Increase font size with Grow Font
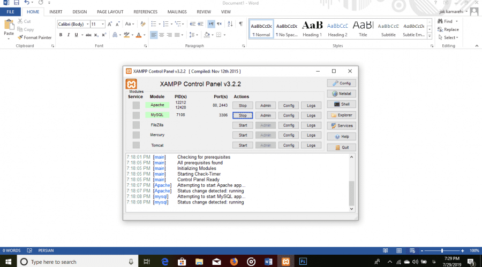482x267 pixels. tap(110, 24)
